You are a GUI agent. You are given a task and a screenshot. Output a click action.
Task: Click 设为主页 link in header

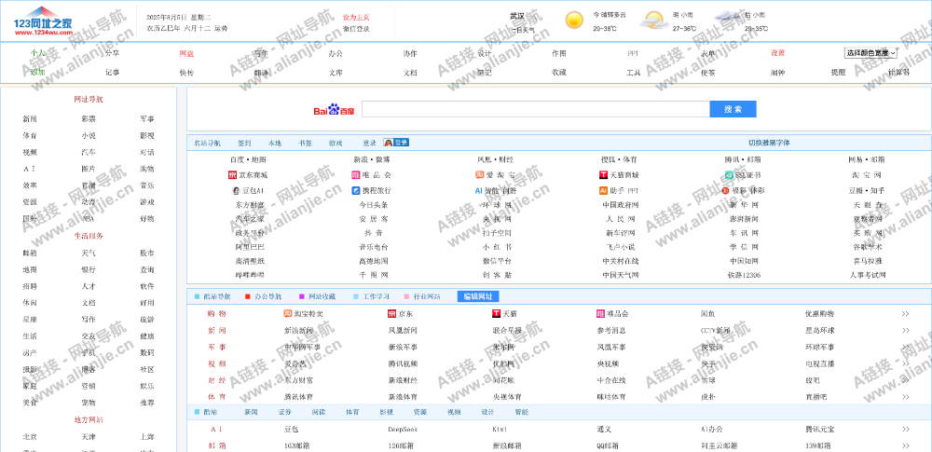coord(355,18)
